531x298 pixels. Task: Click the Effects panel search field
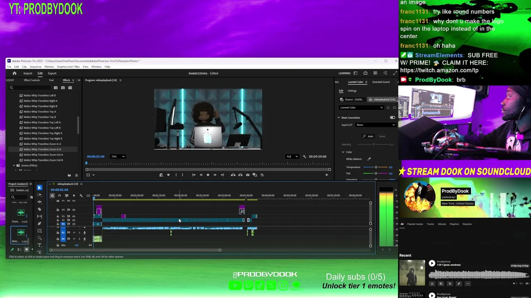30,88
